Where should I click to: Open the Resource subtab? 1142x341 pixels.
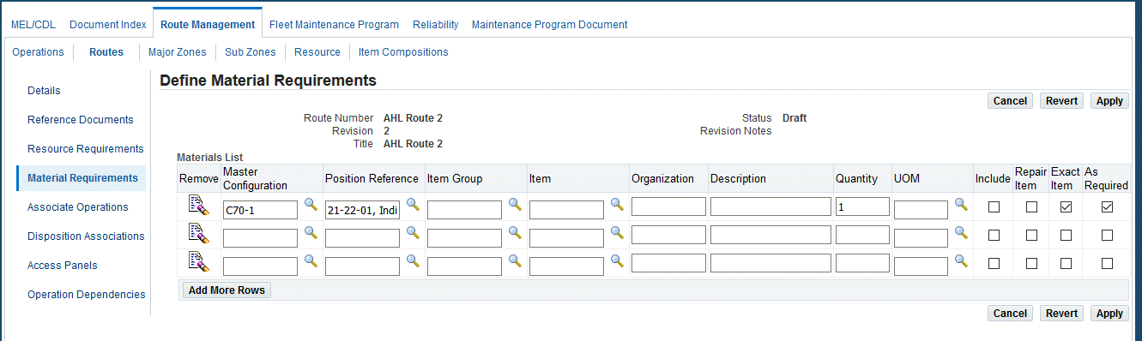pos(317,52)
